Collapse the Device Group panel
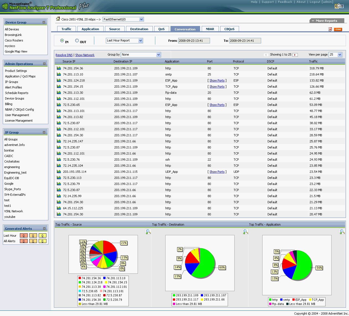The width and height of the screenshot is (349, 316). pos(44,22)
